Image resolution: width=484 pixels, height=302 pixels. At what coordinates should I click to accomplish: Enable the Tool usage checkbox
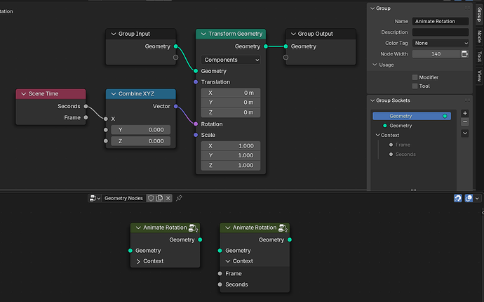pos(415,86)
